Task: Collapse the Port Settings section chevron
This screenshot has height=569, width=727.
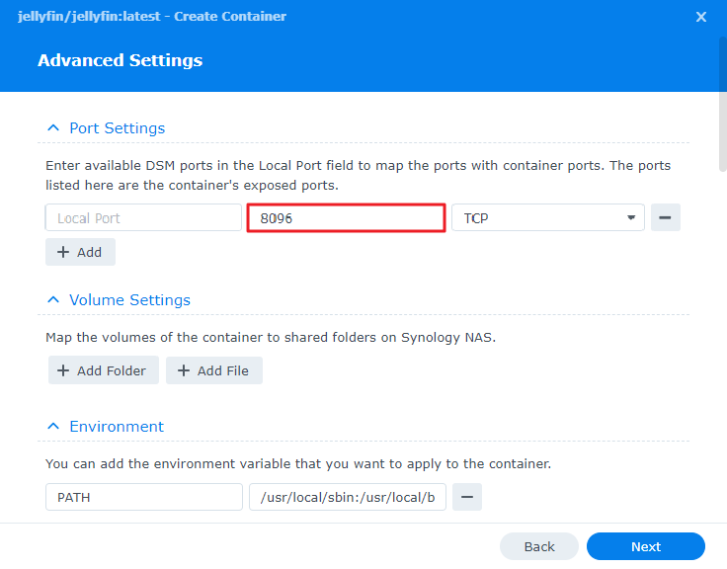Action: point(53,128)
